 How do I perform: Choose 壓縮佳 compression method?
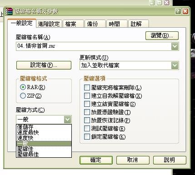click(x=44, y=149)
